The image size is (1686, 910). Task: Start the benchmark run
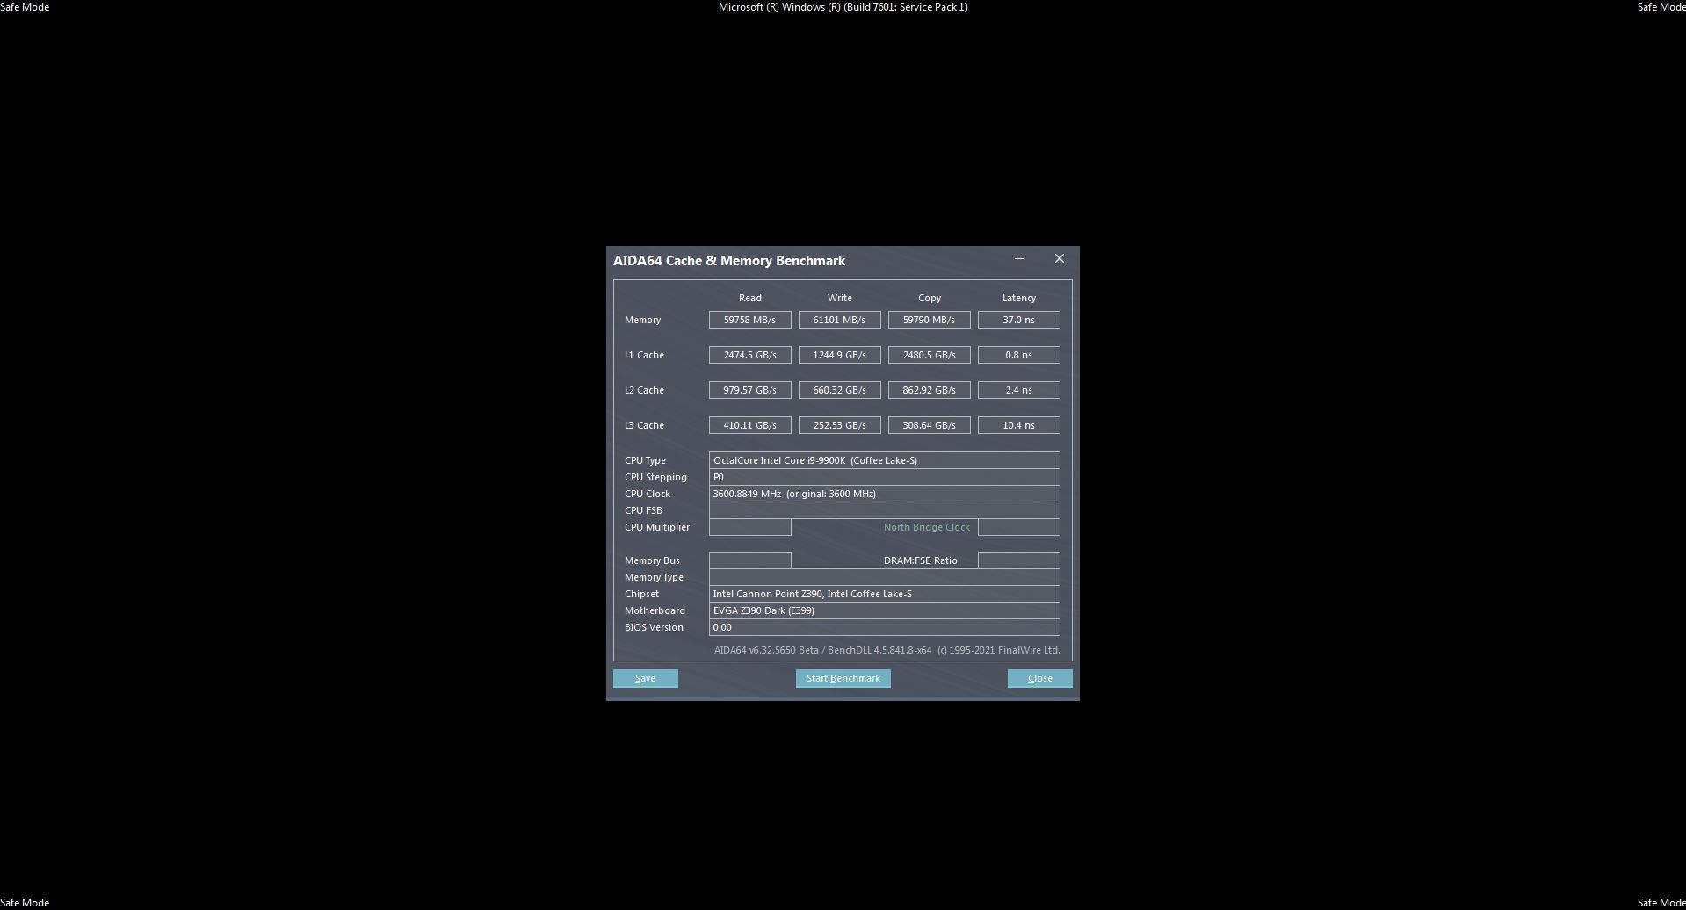(843, 678)
